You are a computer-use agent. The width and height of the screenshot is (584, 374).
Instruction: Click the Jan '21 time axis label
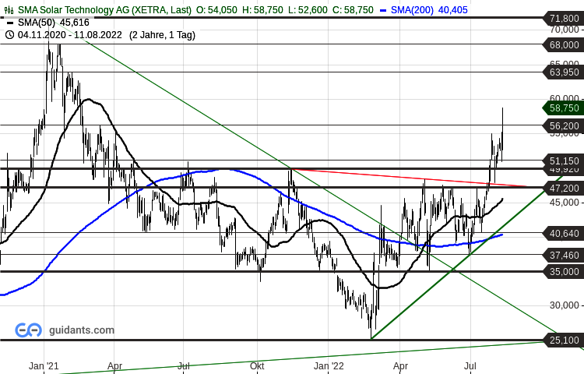[44, 366]
